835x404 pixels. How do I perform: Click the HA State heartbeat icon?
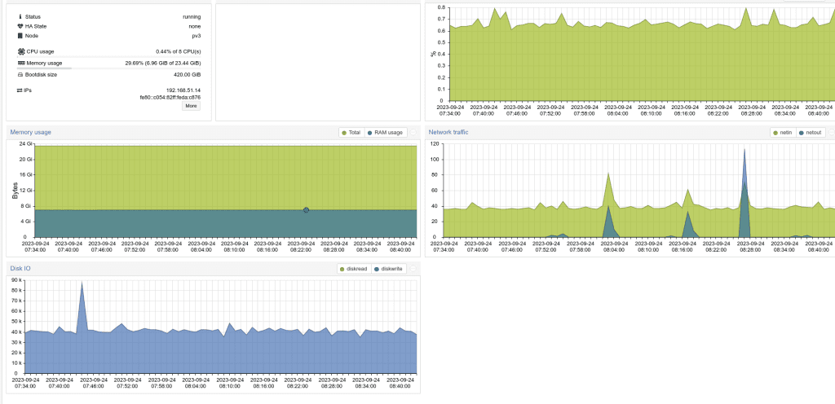[20, 26]
